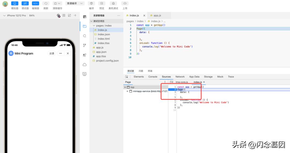290x153 pixels.
Task: Open the search icon in the sidebar
Action: tap(85, 36)
